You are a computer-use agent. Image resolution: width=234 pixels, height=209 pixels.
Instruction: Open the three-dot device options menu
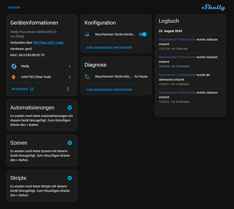pos(68,89)
